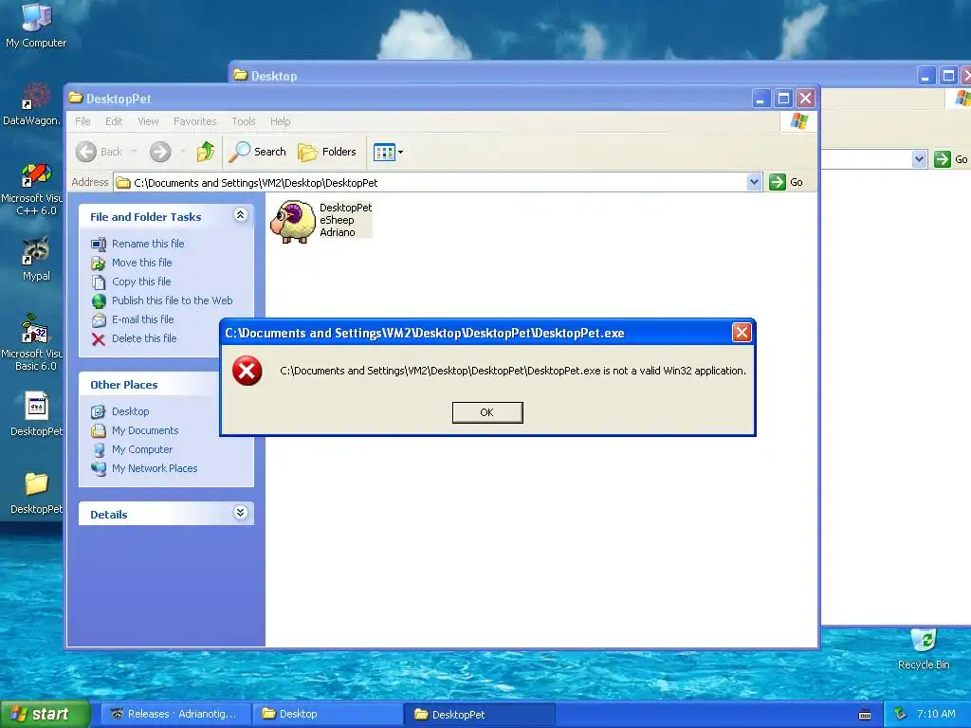
Task: Open Back history dropdown arrow
Action: click(x=134, y=152)
